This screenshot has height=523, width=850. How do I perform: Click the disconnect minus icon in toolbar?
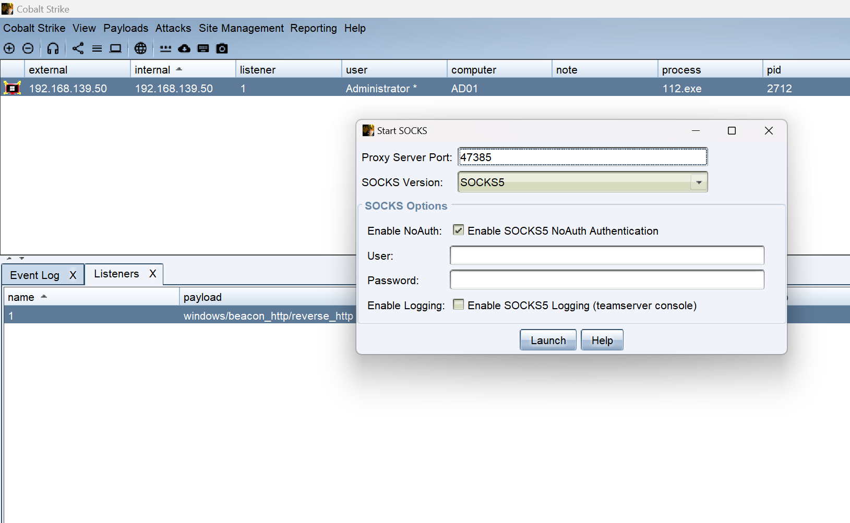click(x=28, y=48)
